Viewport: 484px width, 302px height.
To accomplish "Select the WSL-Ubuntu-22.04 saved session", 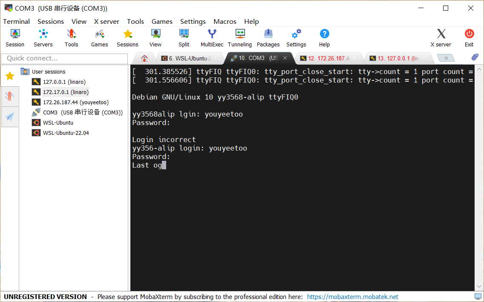I will pos(66,133).
